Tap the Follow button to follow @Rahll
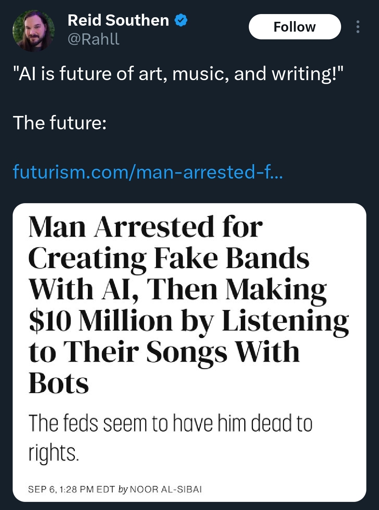The width and height of the screenshot is (379, 510). click(x=295, y=27)
